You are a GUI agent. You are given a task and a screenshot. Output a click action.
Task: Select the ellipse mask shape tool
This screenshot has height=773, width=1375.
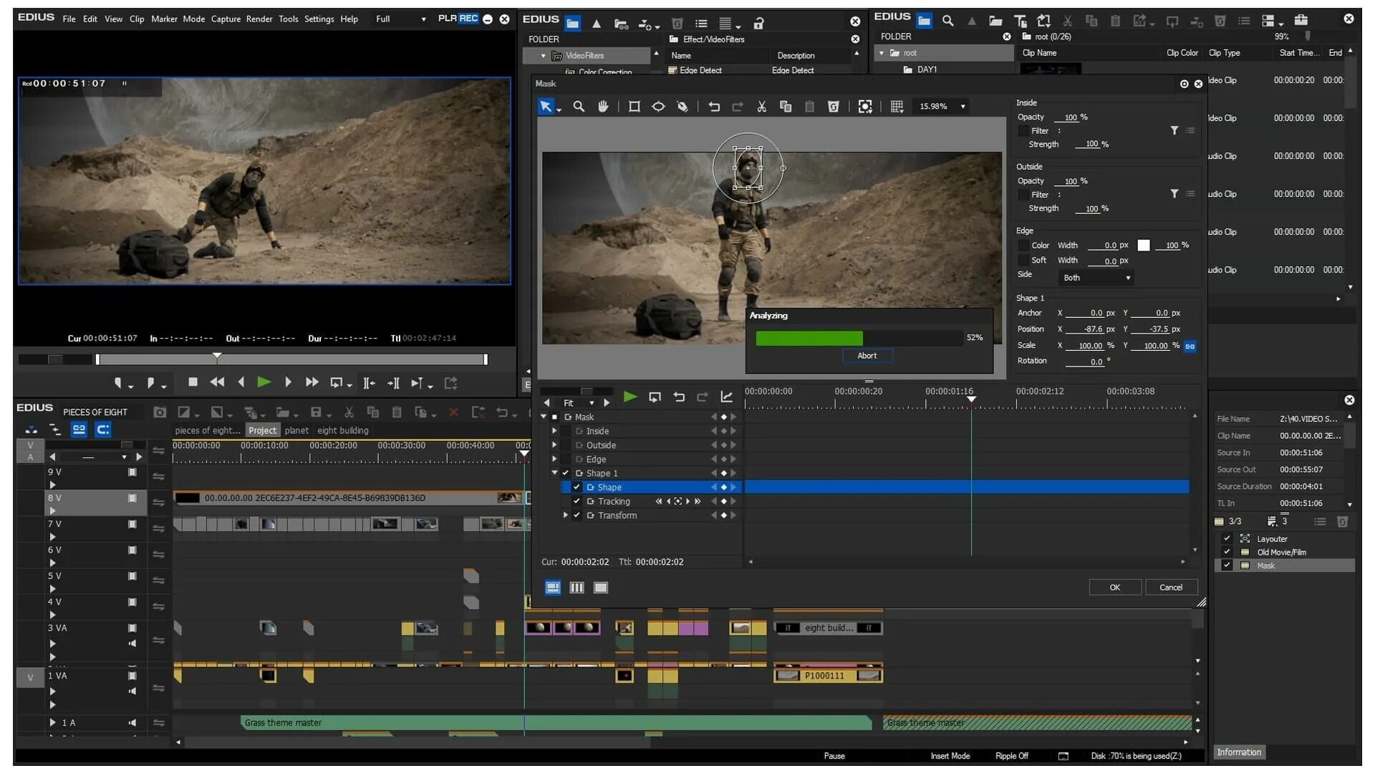point(658,107)
